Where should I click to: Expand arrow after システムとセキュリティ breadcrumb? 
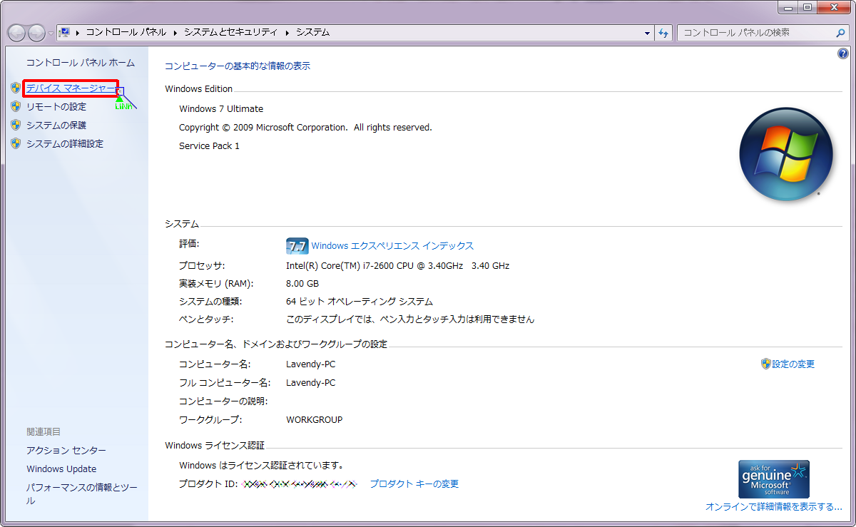[x=287, y=32]
